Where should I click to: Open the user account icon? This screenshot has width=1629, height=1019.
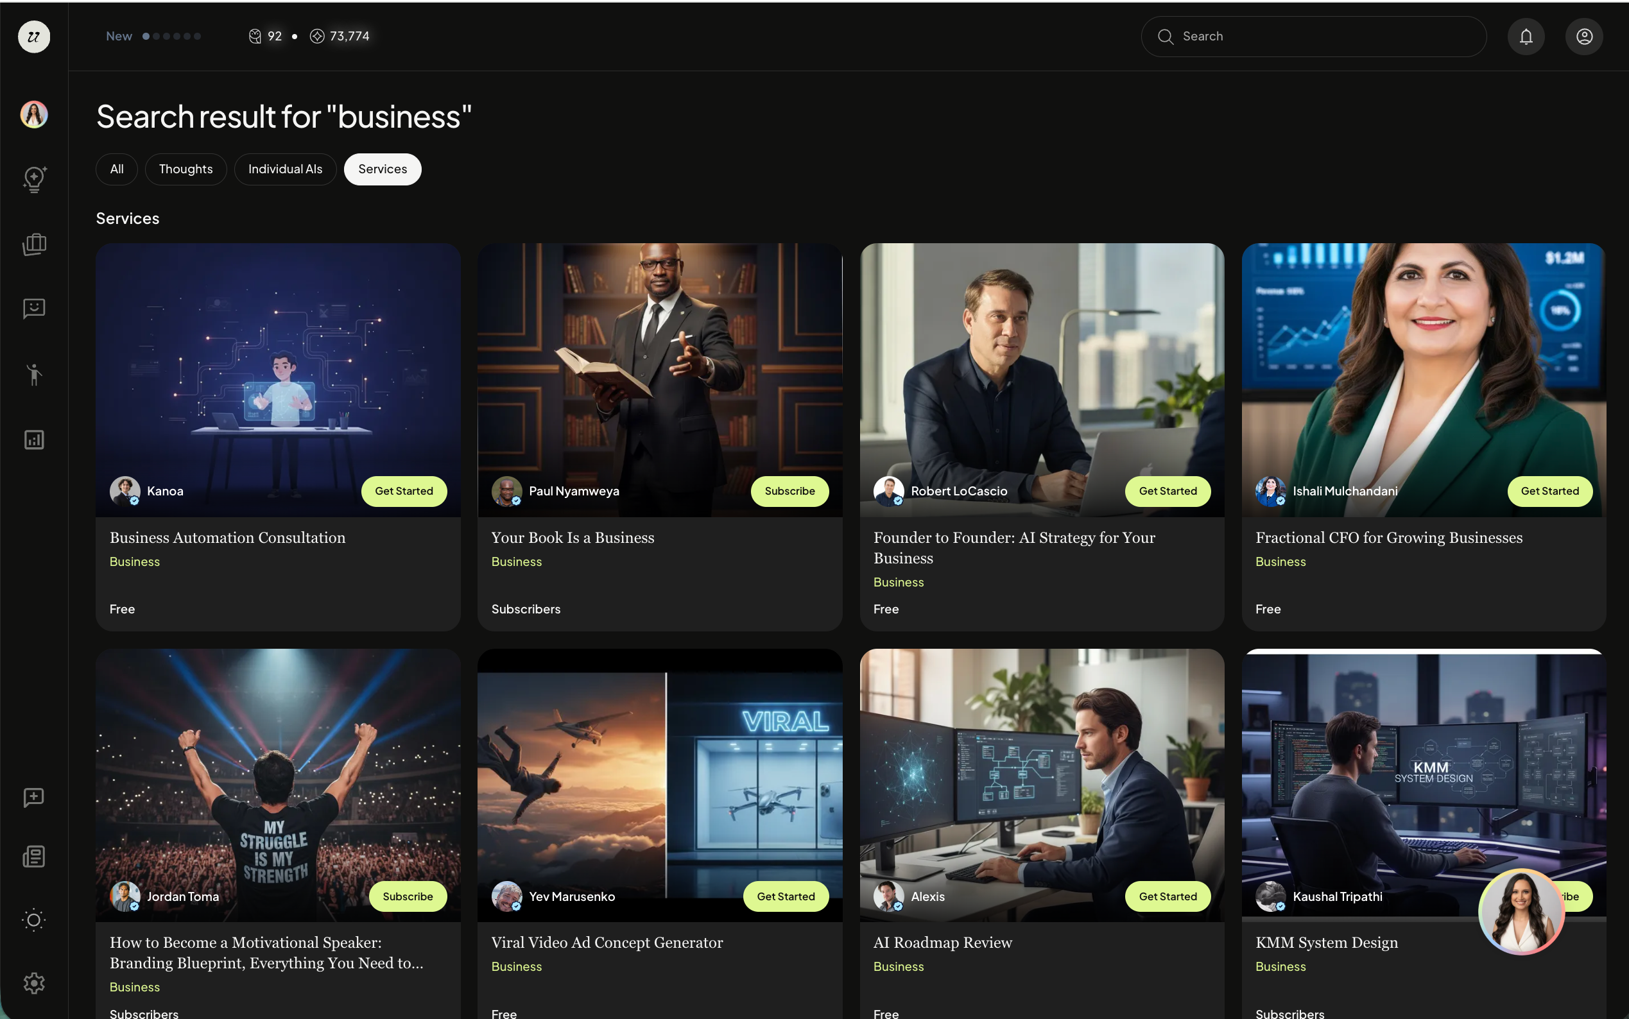coord(1584,37)
